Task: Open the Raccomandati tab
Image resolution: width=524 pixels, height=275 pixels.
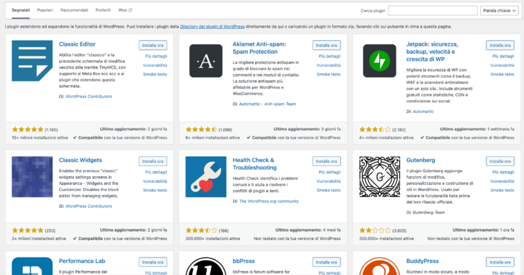Action: (x=74, y=11)
